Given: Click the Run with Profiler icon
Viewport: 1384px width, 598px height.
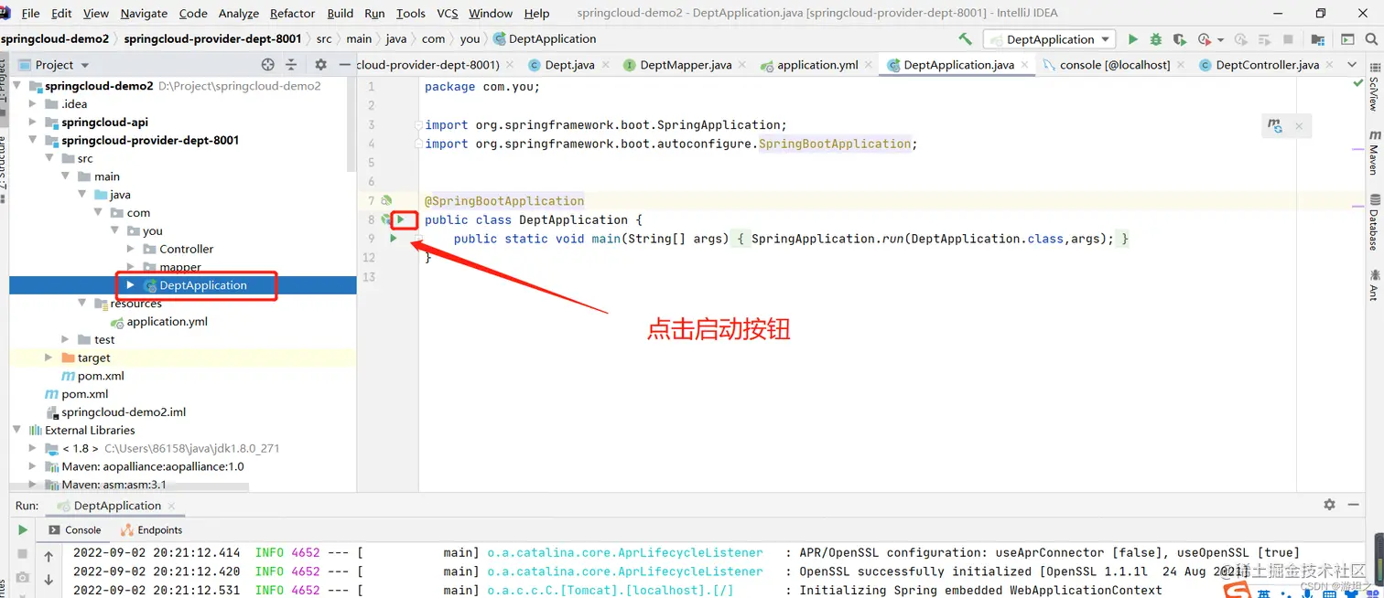Looking at the screenshot, I should (1205, 39).
